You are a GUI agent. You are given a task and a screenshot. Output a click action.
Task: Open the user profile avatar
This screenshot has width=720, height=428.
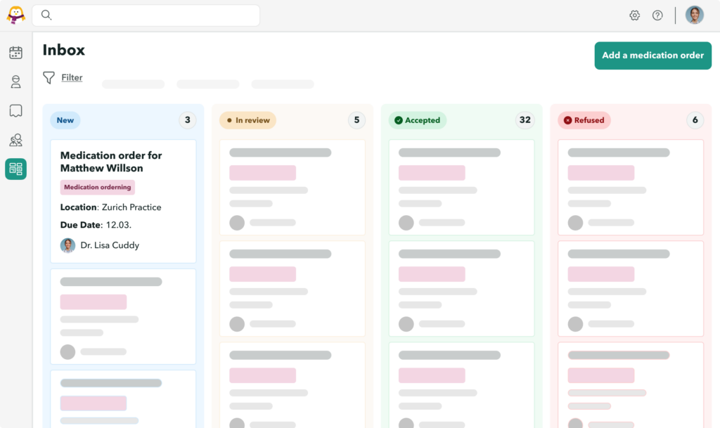coord(694,15)
